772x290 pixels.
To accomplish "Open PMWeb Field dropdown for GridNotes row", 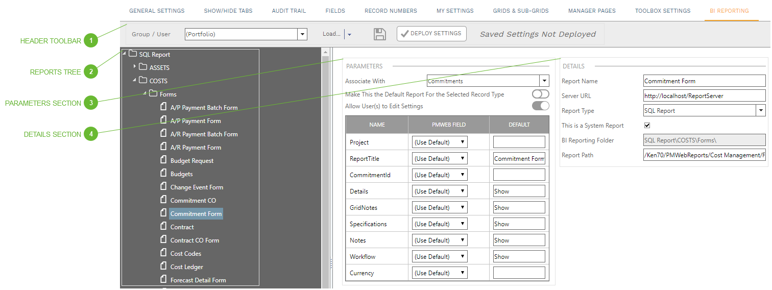I will pyautogui.click(x=440, y=207).
